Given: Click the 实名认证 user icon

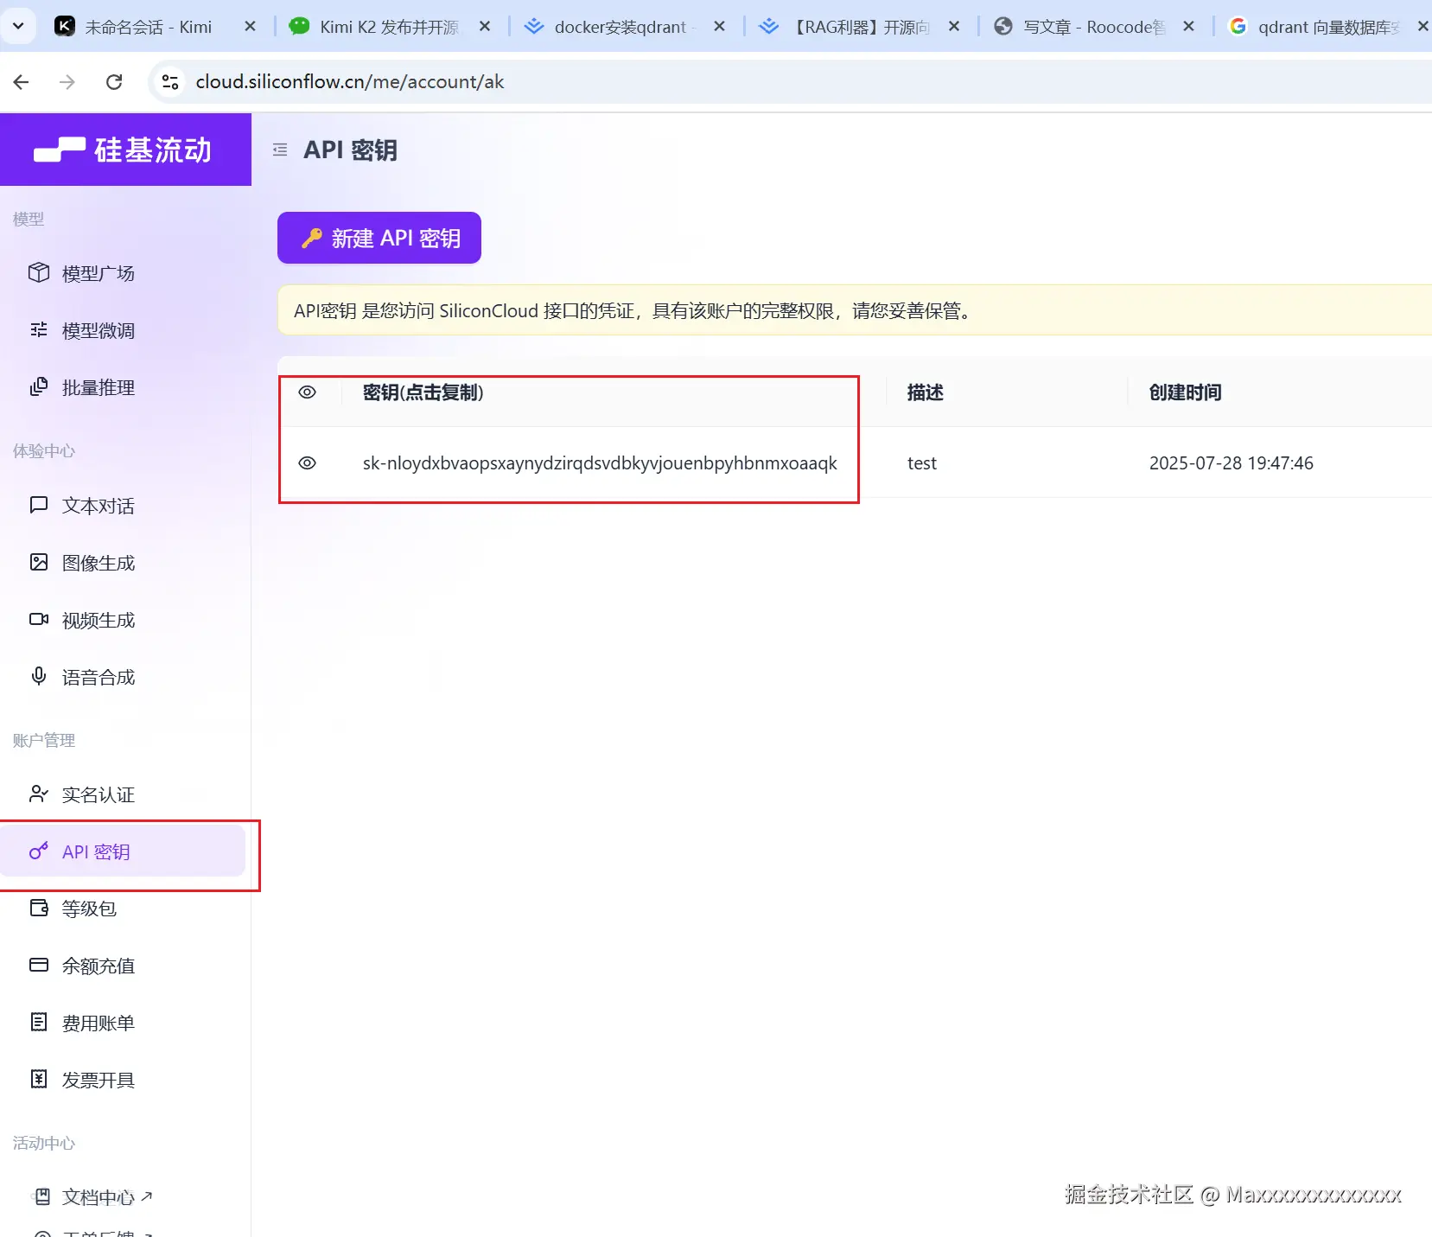Looking at the screenshot, I should [39, 794].
